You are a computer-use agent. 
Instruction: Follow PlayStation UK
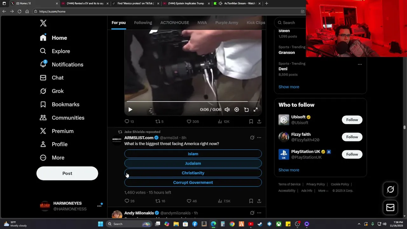[352, 154]
